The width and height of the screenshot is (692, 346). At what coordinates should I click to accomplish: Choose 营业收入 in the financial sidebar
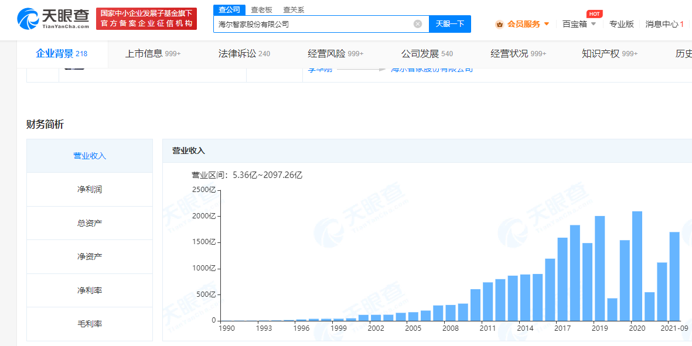tap(90, 156)
